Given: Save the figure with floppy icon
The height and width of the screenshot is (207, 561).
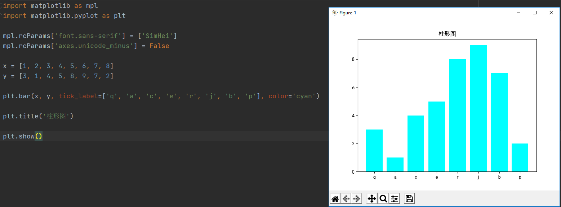Looking at the screenshot, I should point(409,199).
